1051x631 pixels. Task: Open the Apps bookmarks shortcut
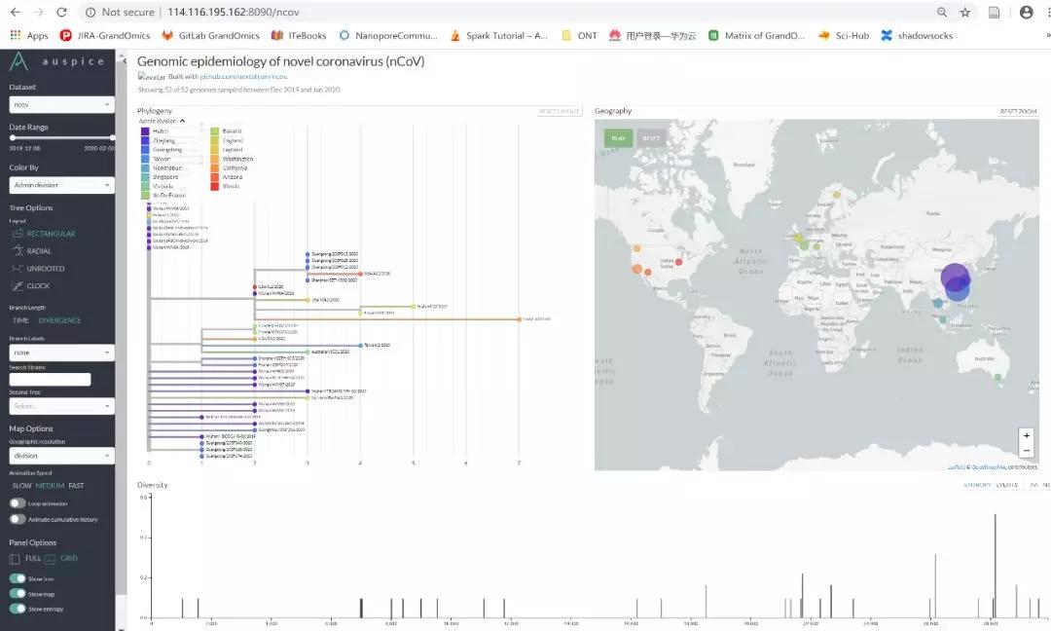[29, 35]
